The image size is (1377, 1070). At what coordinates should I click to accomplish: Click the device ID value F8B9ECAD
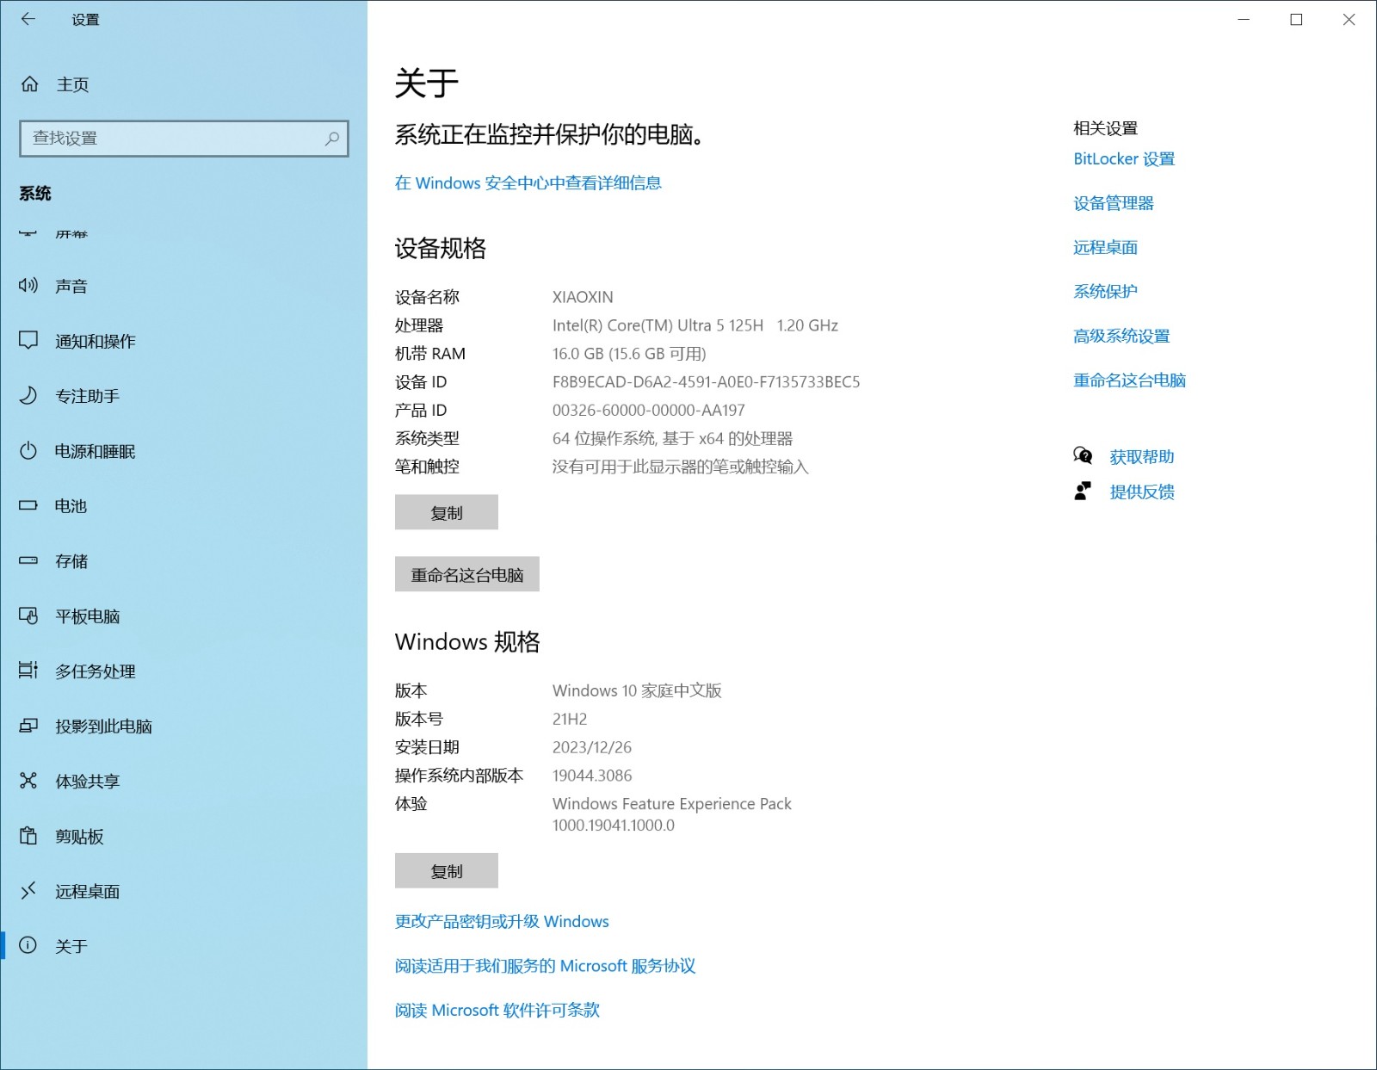(x=706, y=382)
